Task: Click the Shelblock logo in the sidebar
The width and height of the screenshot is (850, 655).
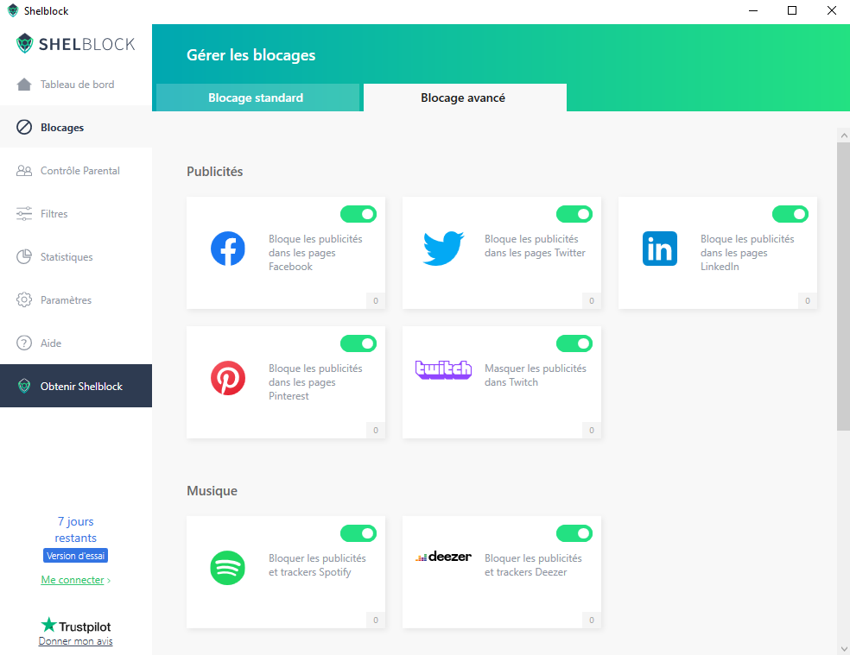Action: pos(76,44)
